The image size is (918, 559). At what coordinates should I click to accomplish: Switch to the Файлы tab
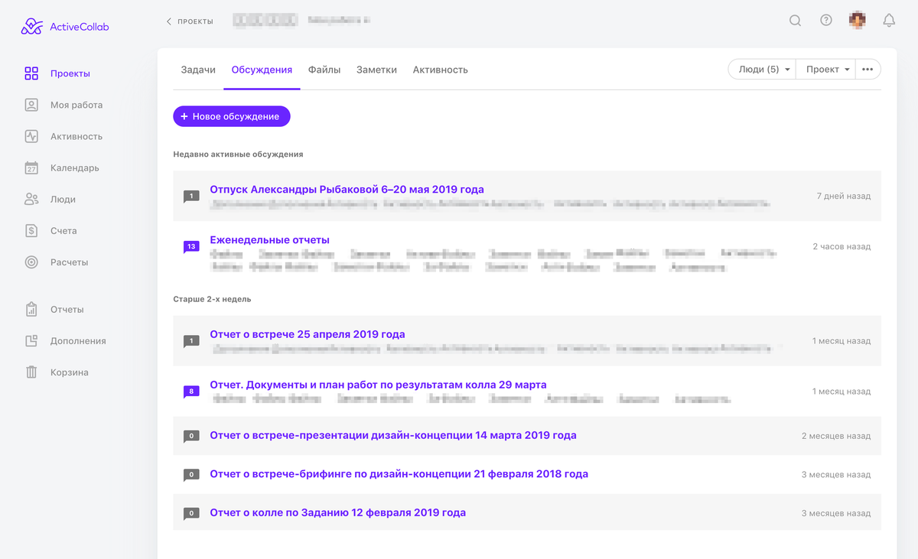click(x=324, y=70)
